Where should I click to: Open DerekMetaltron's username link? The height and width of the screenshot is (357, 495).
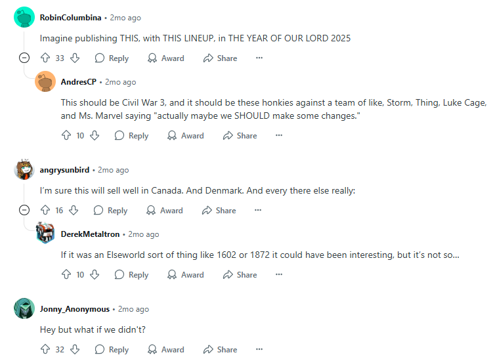click(91, 234)
